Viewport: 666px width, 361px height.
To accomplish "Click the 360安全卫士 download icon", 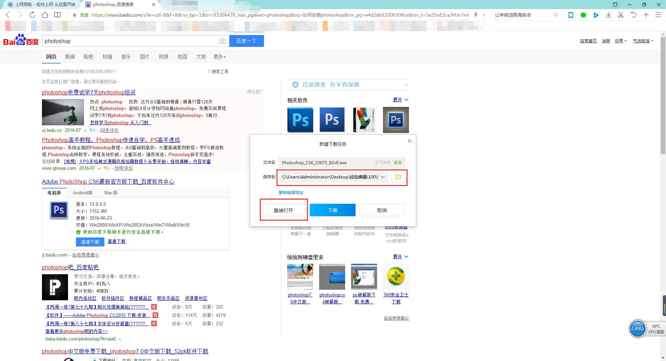I will coord(396,277).
